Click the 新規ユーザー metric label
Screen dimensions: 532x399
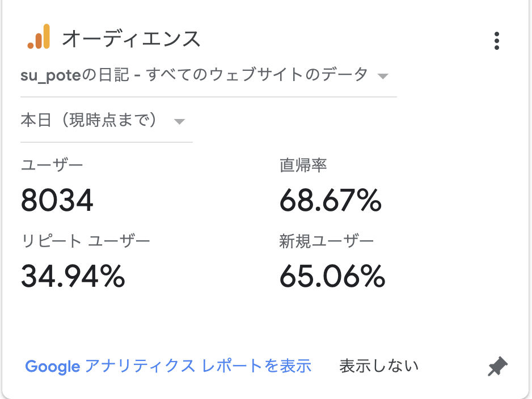(x=326, y=241)
